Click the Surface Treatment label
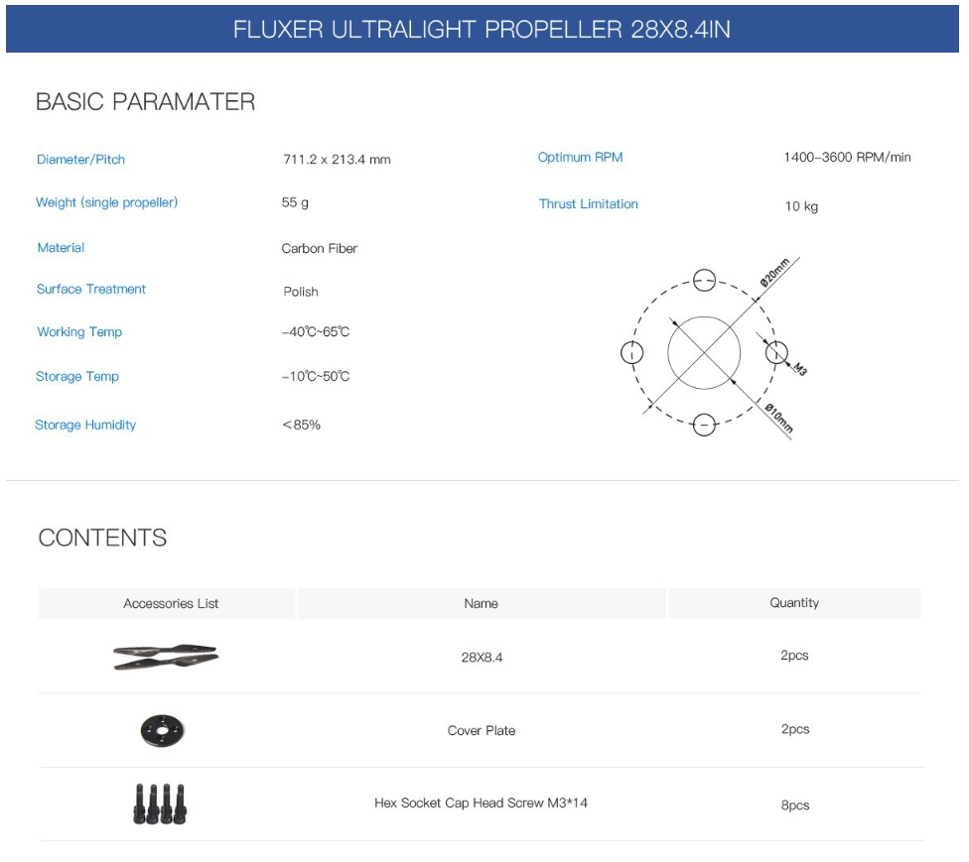 tap(91, 289)
